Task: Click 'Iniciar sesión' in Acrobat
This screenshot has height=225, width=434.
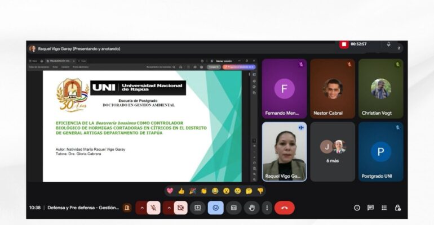Action: pos(224,61)
